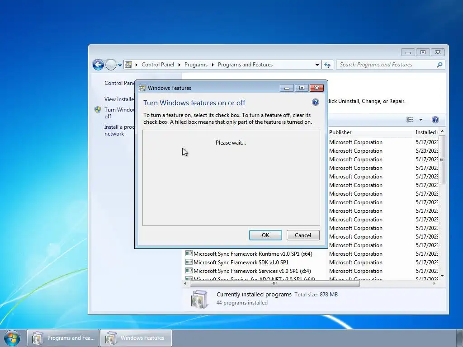Click in the Search Programs and Features box
Image resolution: width=463 pixels, height=347 pixels.
pos(387,65)
